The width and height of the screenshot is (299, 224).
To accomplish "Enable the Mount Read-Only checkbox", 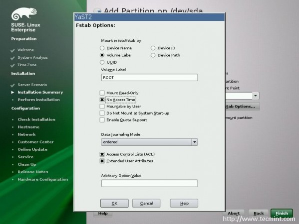I will [102, 93].
